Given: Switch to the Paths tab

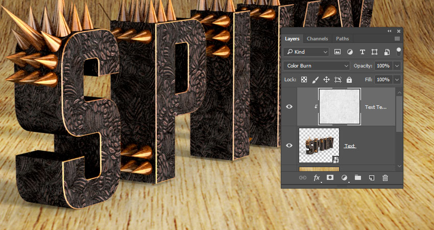Looking at the screenshot, I should tap(343, 39).
